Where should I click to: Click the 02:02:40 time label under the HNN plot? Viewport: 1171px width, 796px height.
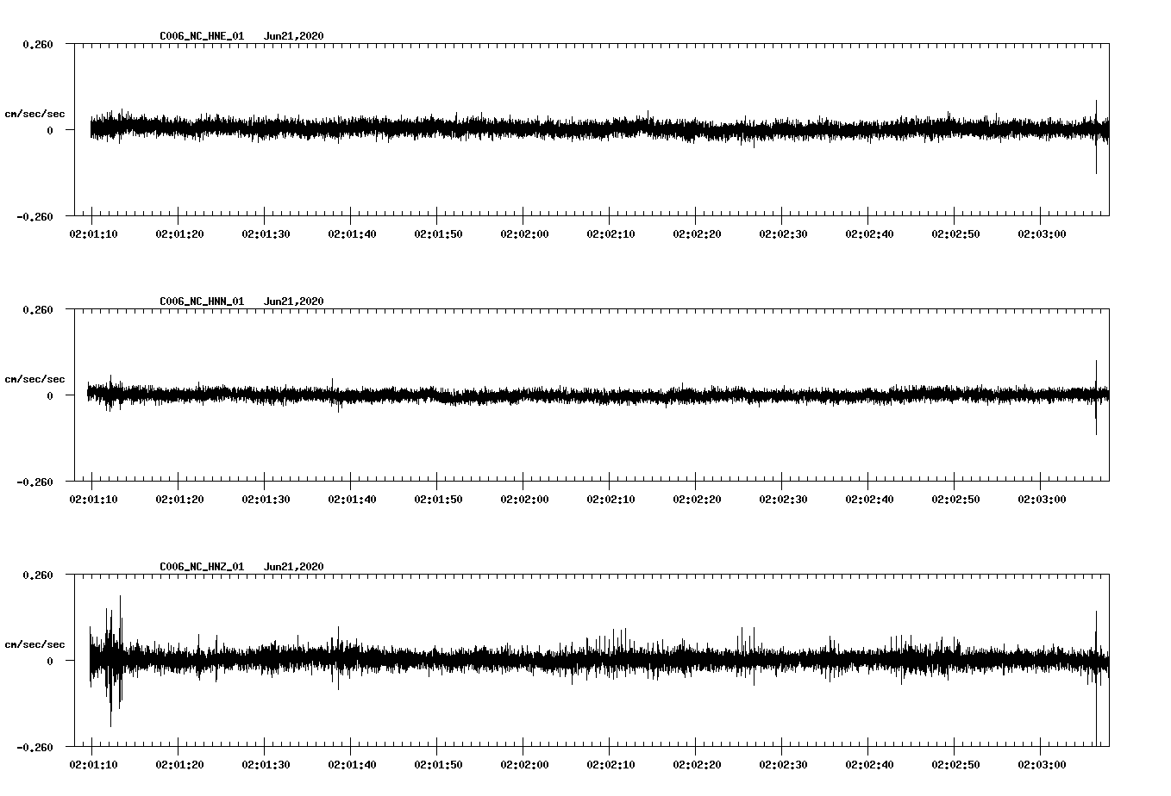tap(869, 500)
